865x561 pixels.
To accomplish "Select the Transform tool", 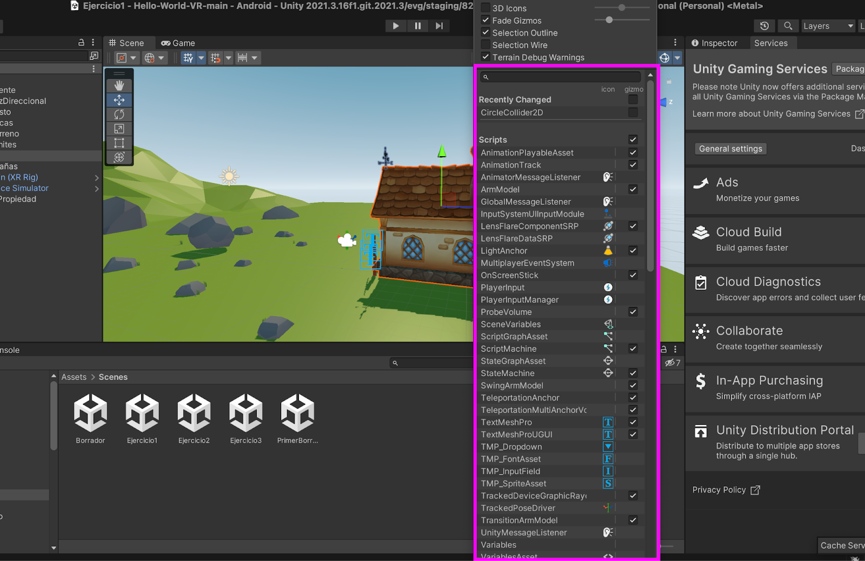I will [119, 157].
